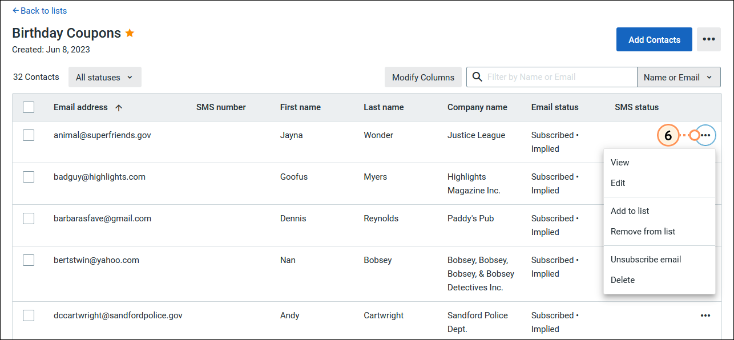Click the Add Contacts button

(654, 39)
